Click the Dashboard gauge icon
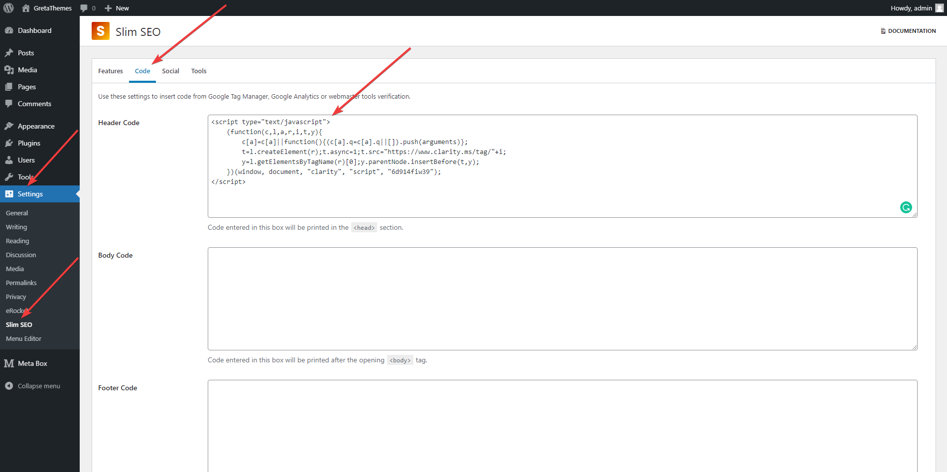This screenshot has height=472, width=947. pyautogui.click(x=9, y=30)
